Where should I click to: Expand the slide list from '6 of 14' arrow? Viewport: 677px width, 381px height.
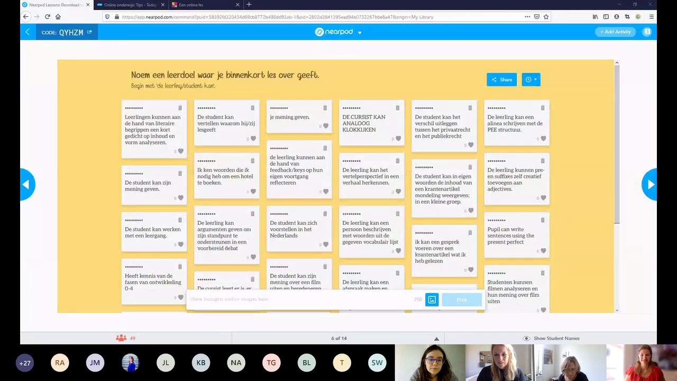[x=436, y=339]
